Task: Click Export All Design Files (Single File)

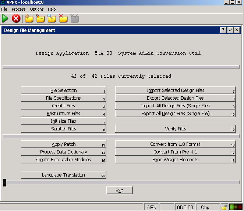Action: [x=176, y=114]
